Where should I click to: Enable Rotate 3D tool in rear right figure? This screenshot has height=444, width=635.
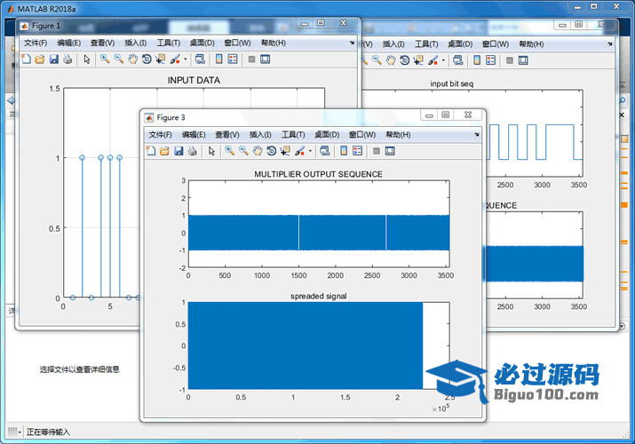[405, 60]
